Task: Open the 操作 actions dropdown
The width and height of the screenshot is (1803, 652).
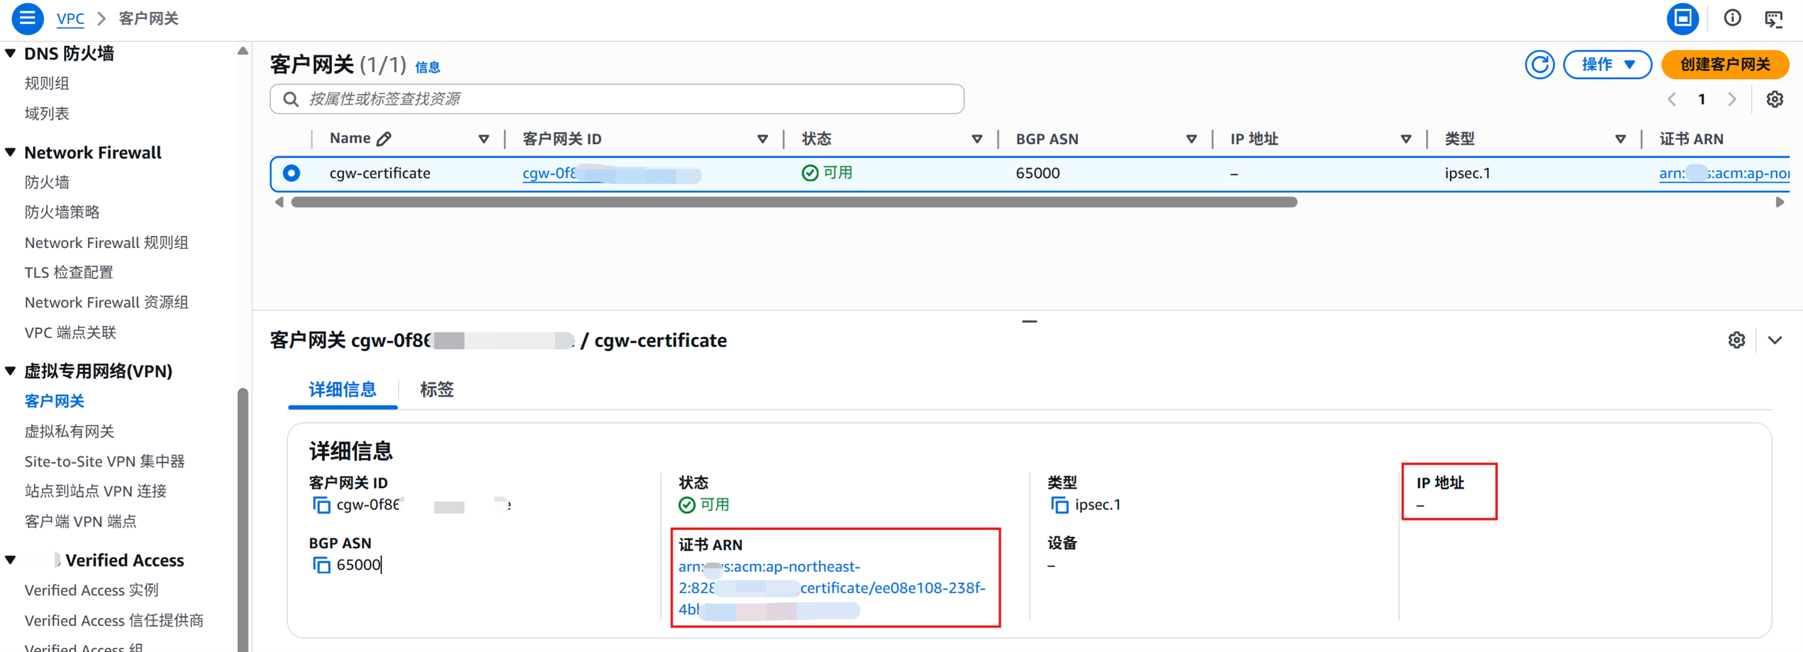Action: [1607, 65]
